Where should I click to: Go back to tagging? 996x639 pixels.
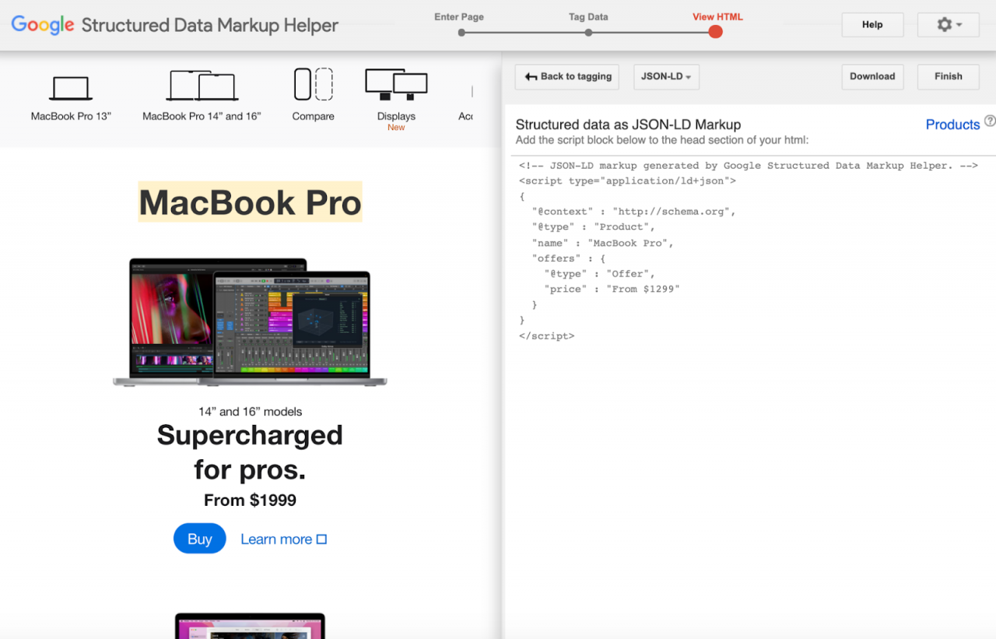click(x=567, y=76)
